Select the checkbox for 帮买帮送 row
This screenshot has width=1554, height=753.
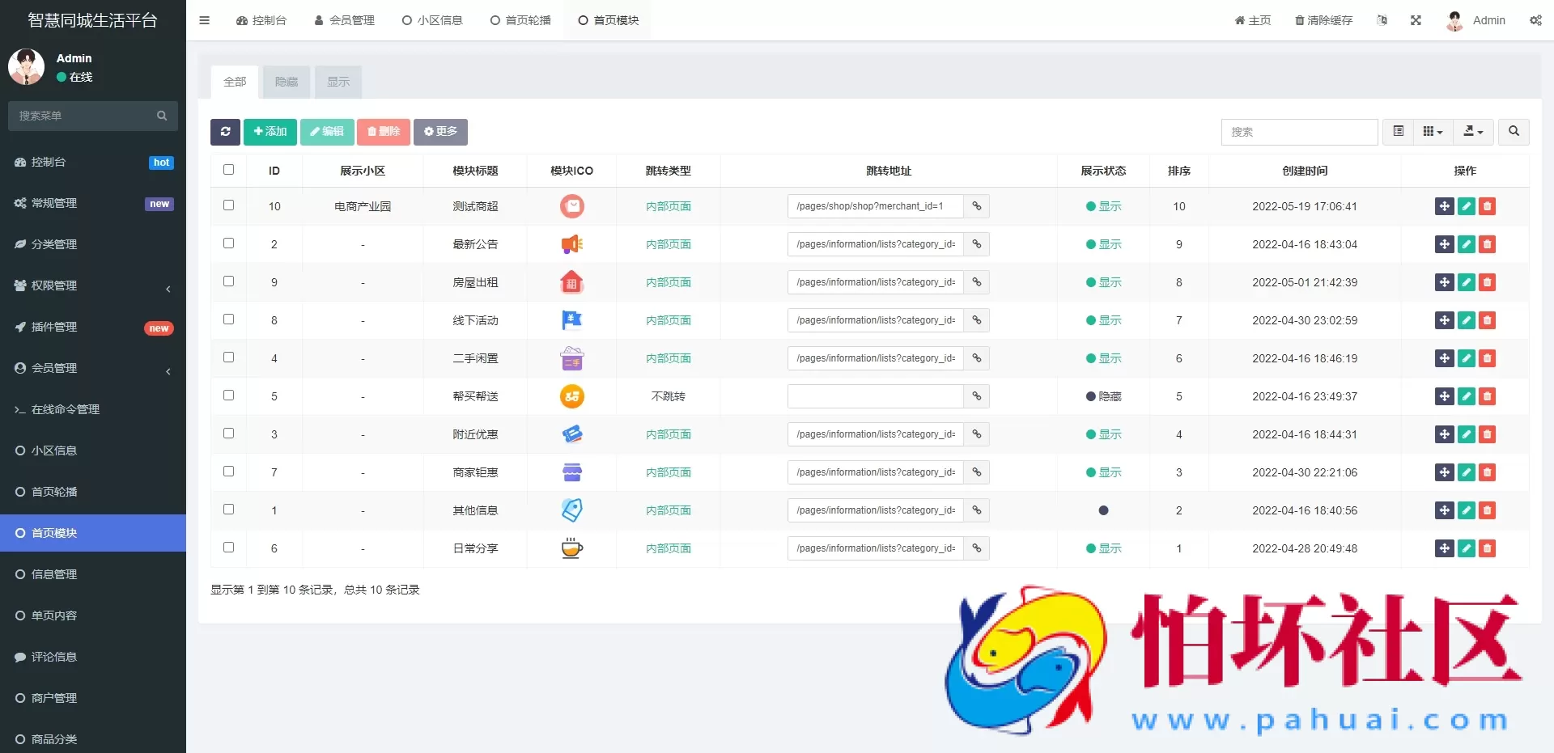click(x=228, y=396)
